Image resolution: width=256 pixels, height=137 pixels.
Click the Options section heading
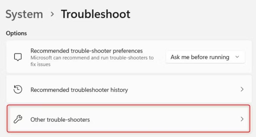16,33
